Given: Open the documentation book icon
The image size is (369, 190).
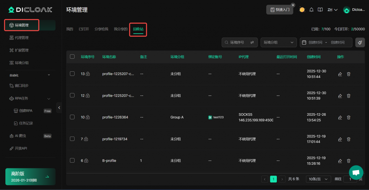Looking at the screenshot, I should click(320, 10).
